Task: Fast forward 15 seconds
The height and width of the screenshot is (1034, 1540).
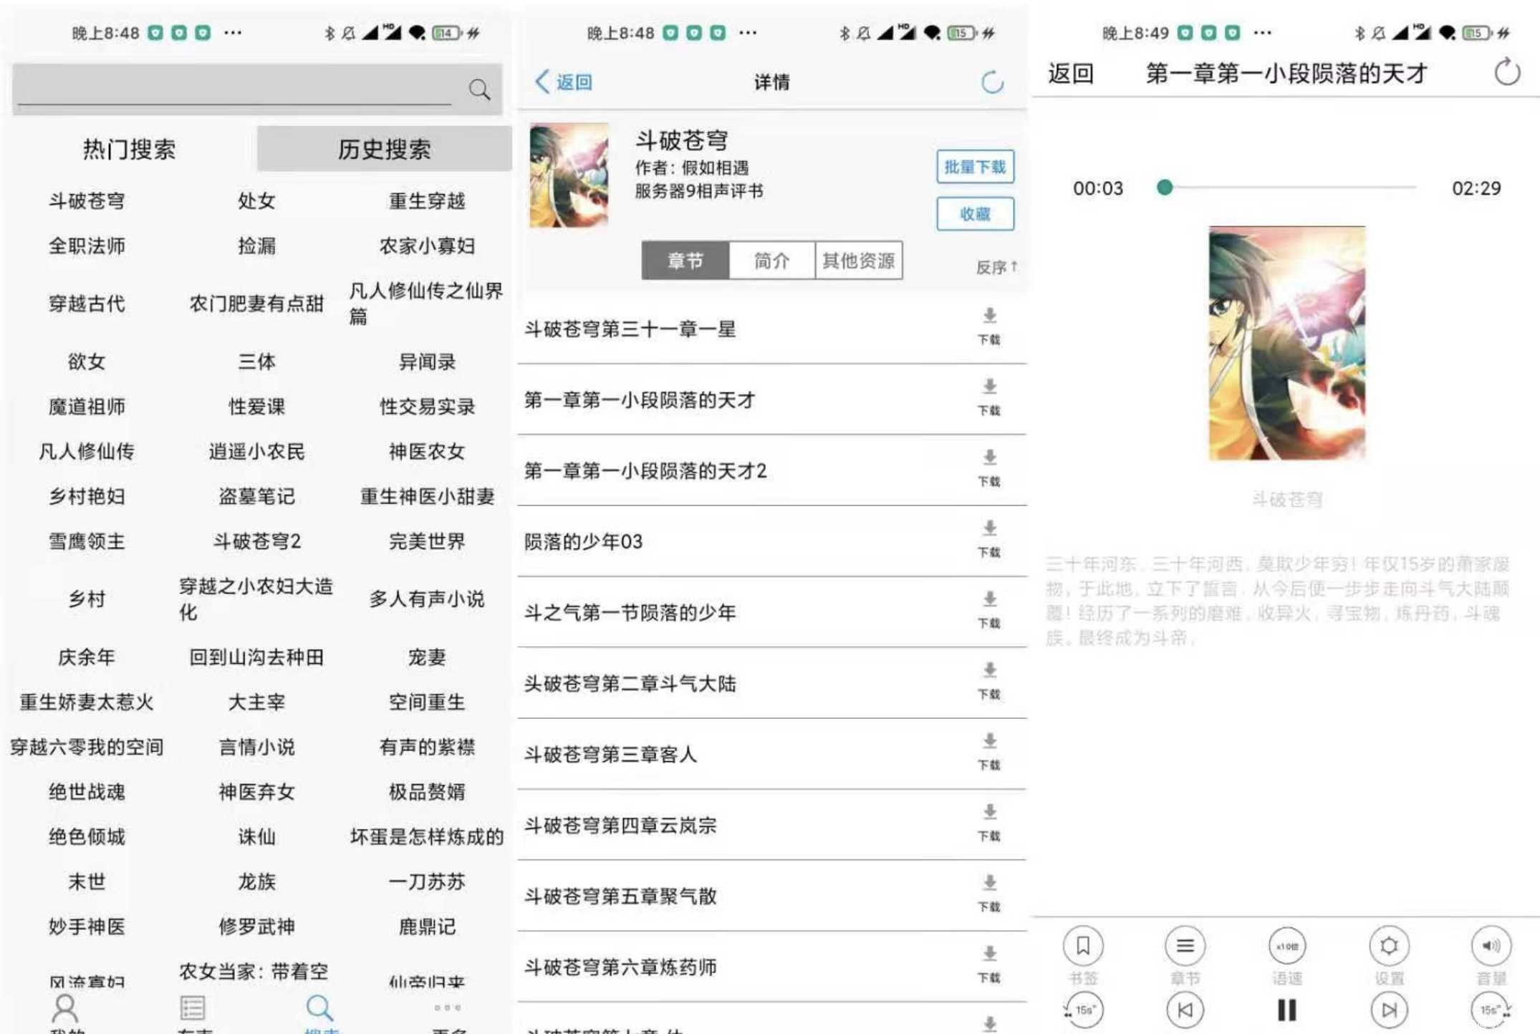Action: click(x=1491, y=1010)
